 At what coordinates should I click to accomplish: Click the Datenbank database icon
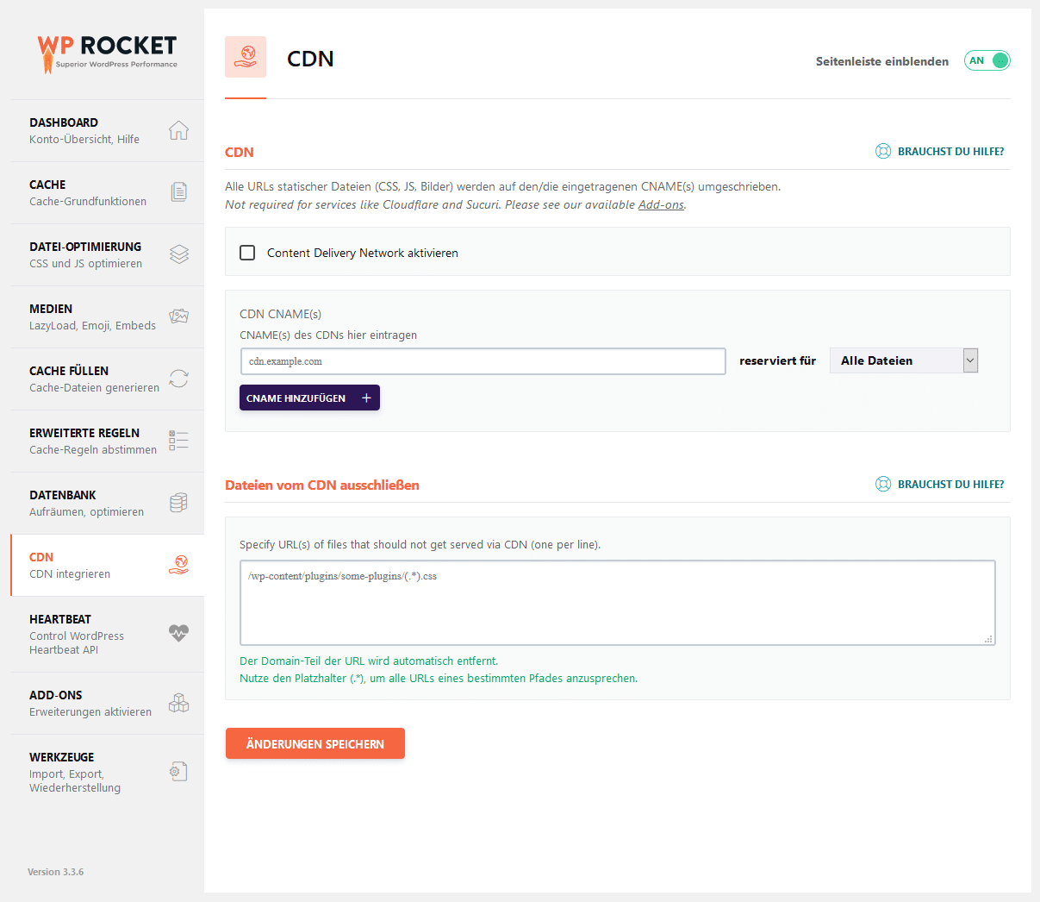[178, 503]
